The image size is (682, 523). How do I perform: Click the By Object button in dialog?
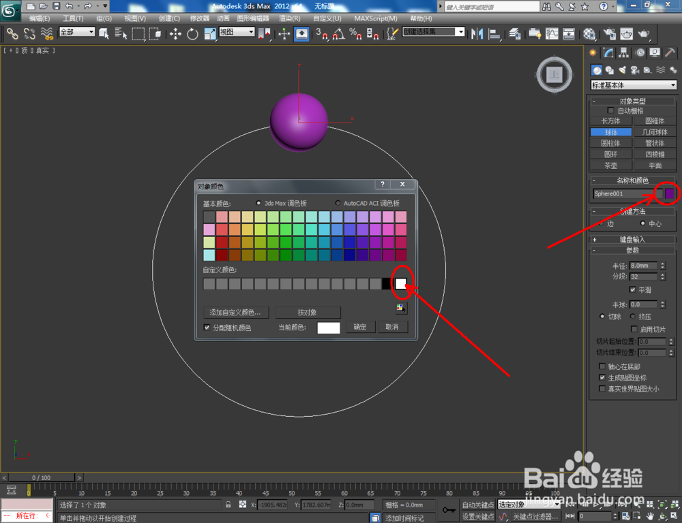coord(308,313)
